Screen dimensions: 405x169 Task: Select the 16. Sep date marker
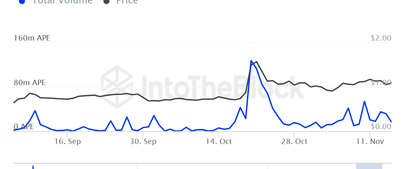click(x=67, y=141)
